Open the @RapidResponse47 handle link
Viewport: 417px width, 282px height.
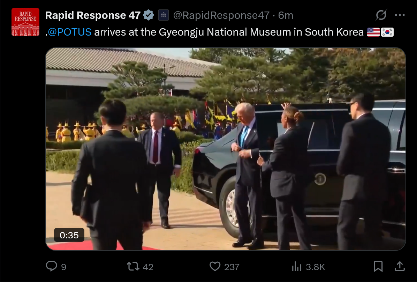click(x=221, y=15)
